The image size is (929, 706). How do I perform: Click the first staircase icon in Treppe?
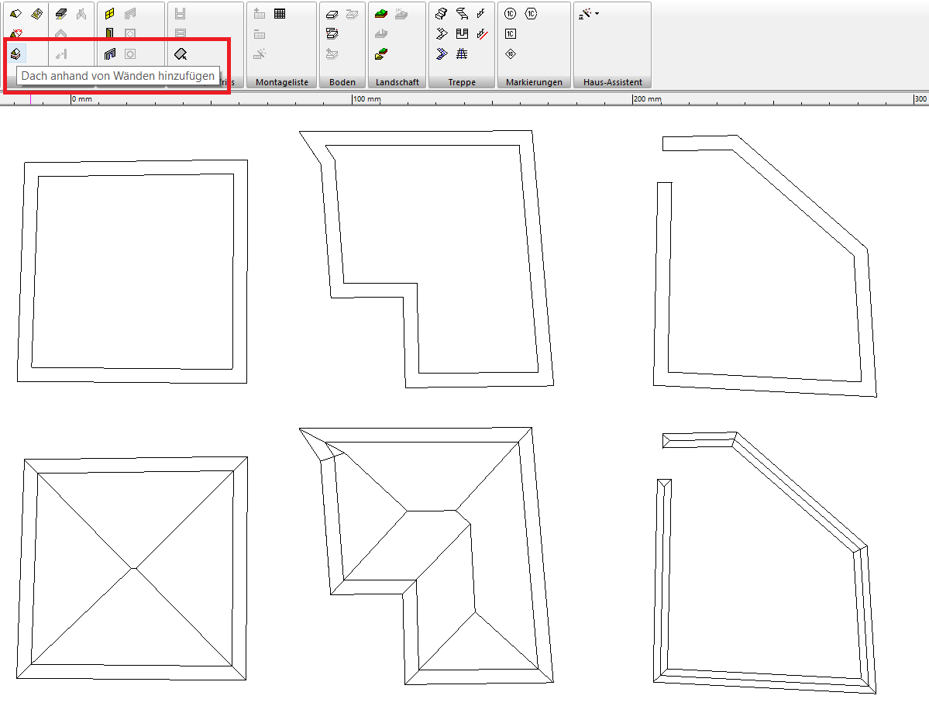[442, 14]
